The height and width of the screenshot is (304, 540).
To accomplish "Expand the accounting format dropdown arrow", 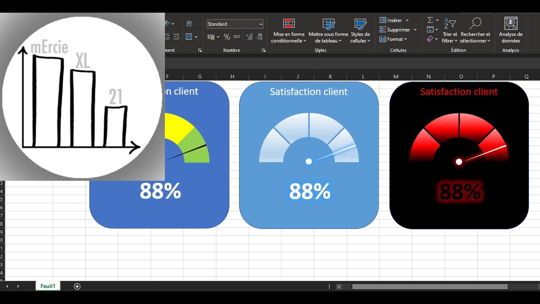I will [x=218, y=37].
